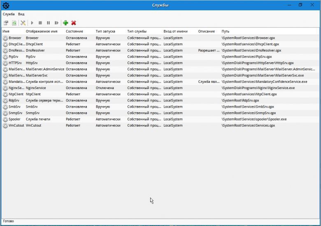
Task: Start the service with the play icon
Action: pos(32,23)
